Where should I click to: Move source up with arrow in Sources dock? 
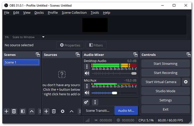tap(72, 111)
